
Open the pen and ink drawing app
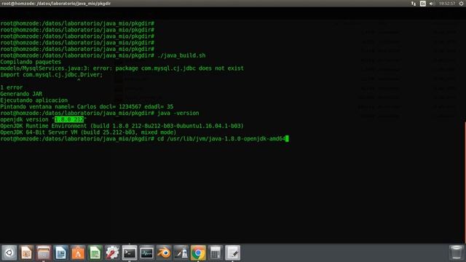181,253
